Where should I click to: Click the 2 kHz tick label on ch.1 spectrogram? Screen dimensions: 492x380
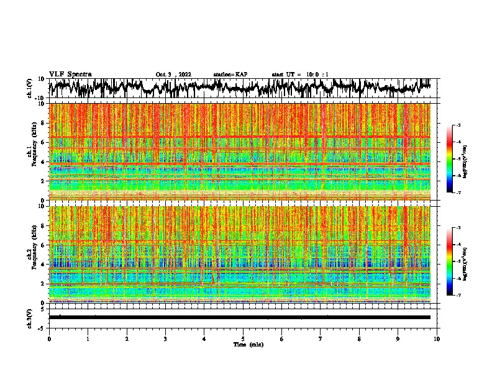pos(43,181)
